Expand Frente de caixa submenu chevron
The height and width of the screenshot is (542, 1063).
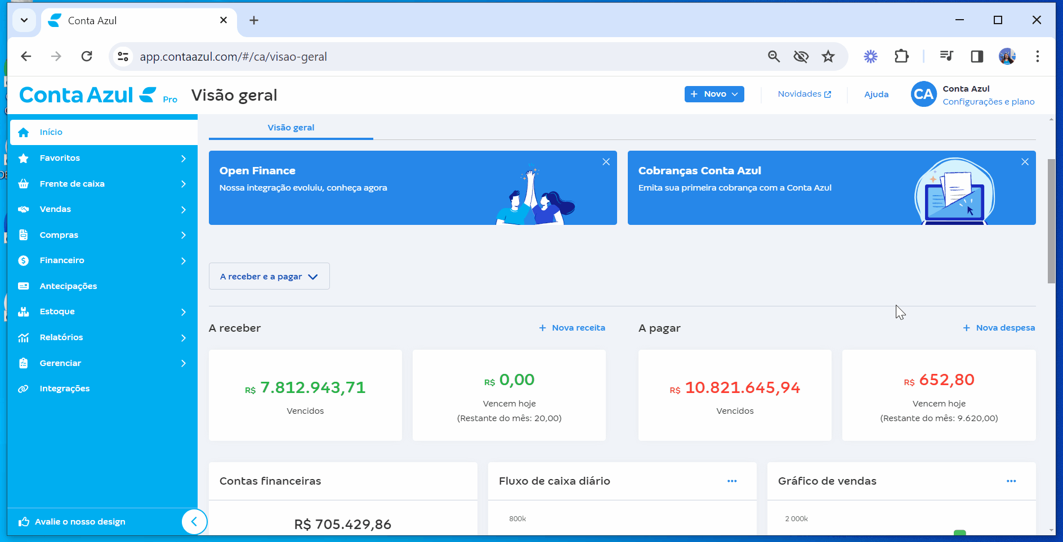[183, 184]
